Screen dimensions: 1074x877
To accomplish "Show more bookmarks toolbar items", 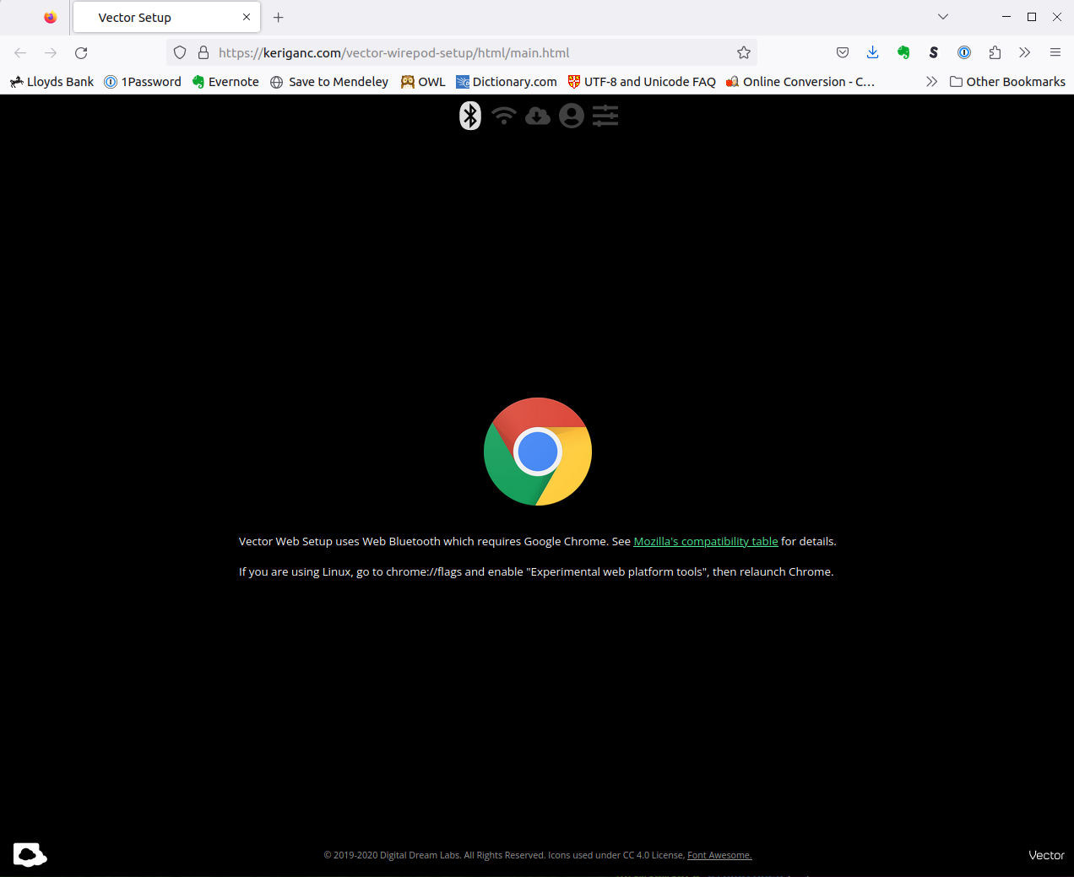I will click(931, 82).
